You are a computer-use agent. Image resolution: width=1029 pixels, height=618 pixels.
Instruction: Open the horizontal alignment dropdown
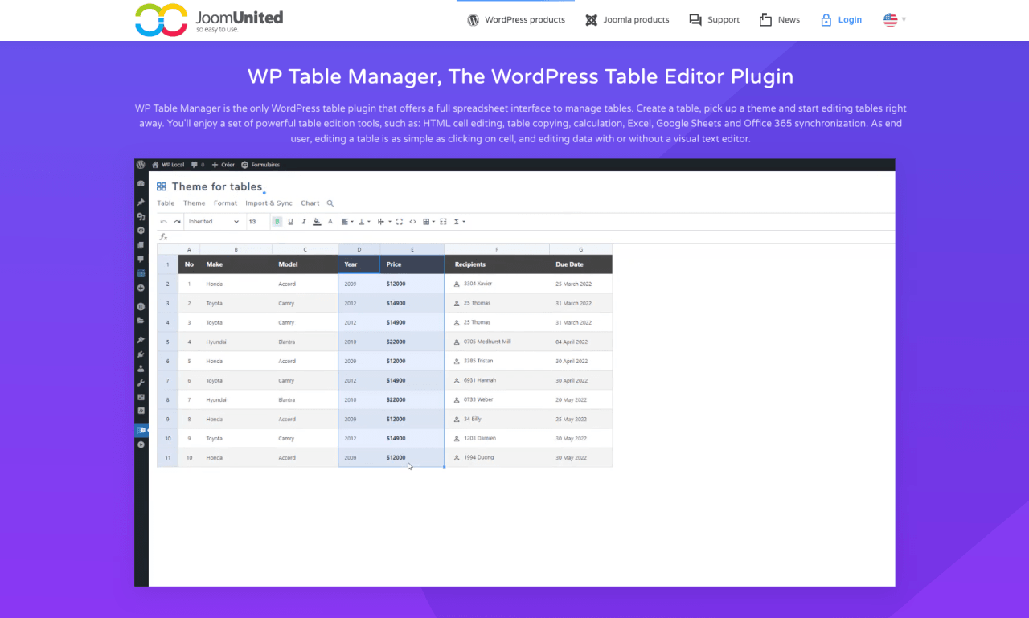(x=347, y=222)
